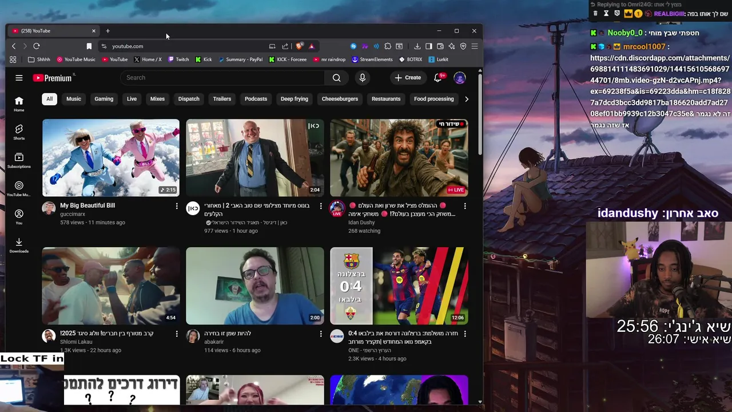Select the Music filter chip
This screenshot has height=412, width=732.
point(74,99)
